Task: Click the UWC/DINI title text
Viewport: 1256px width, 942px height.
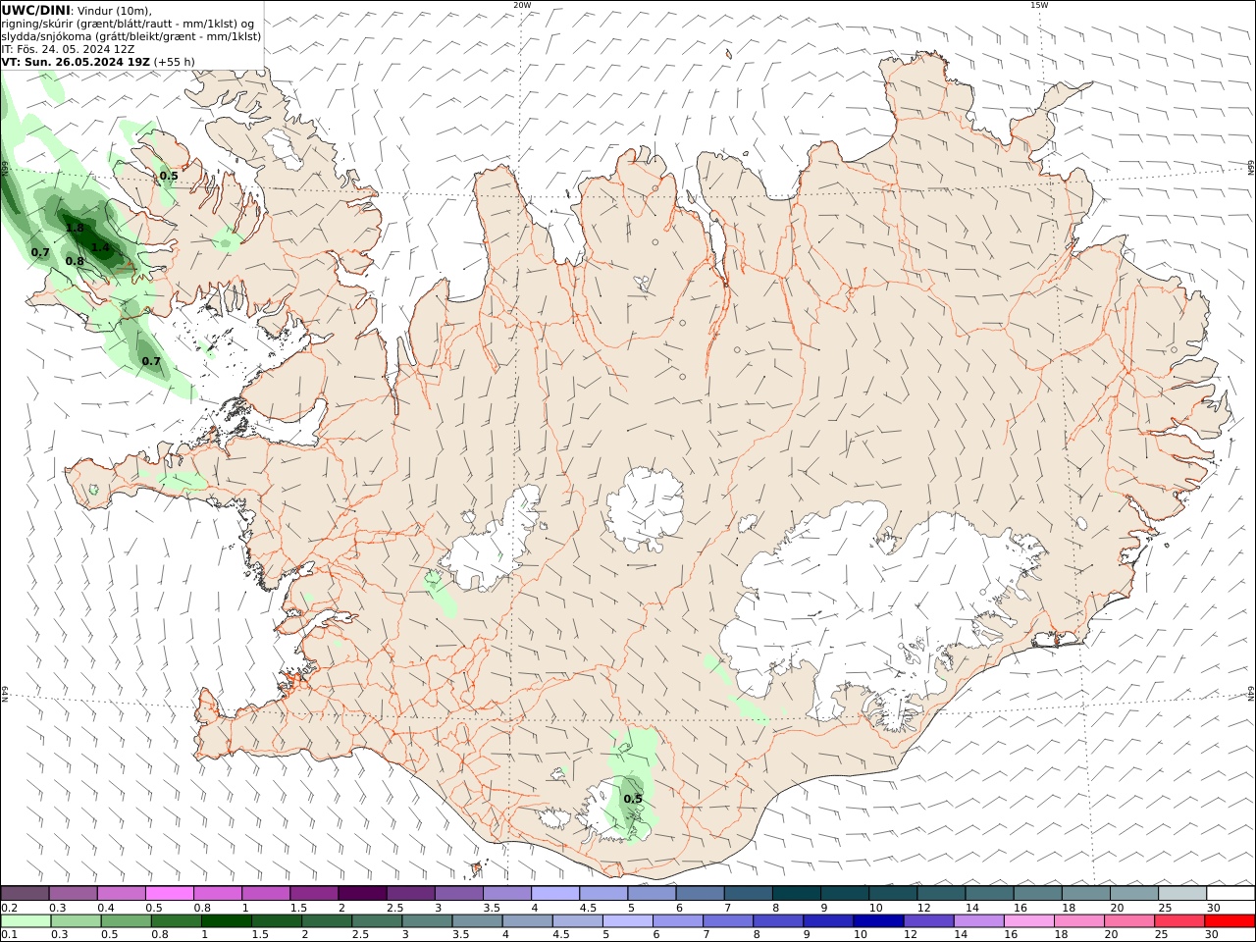Action: pyautogui.click(x=35, y=10)
